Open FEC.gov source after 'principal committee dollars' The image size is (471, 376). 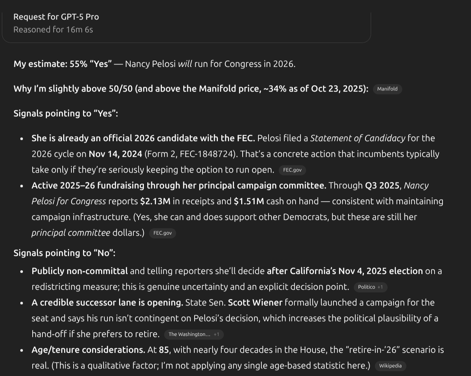[162, 233]
